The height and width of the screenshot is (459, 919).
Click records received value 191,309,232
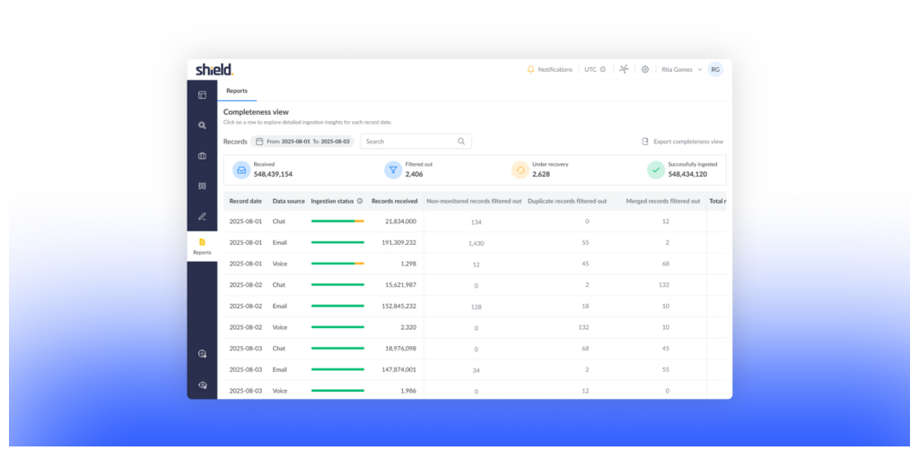coord(399,243)
